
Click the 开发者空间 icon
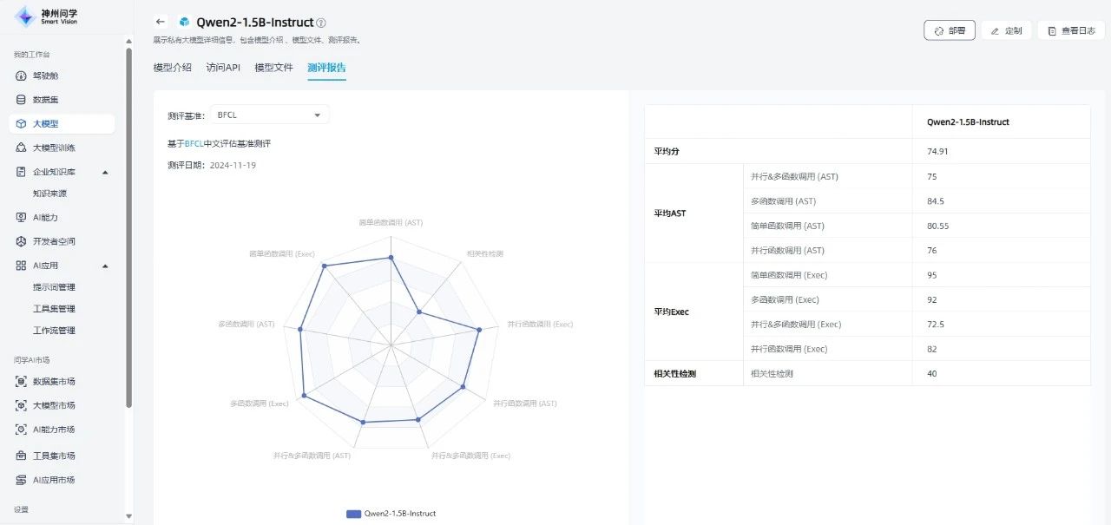[22, 241]
